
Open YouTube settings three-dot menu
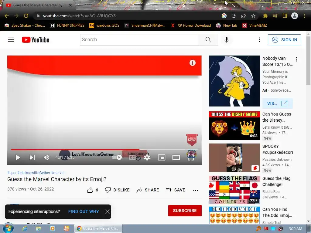click(259, 40)
